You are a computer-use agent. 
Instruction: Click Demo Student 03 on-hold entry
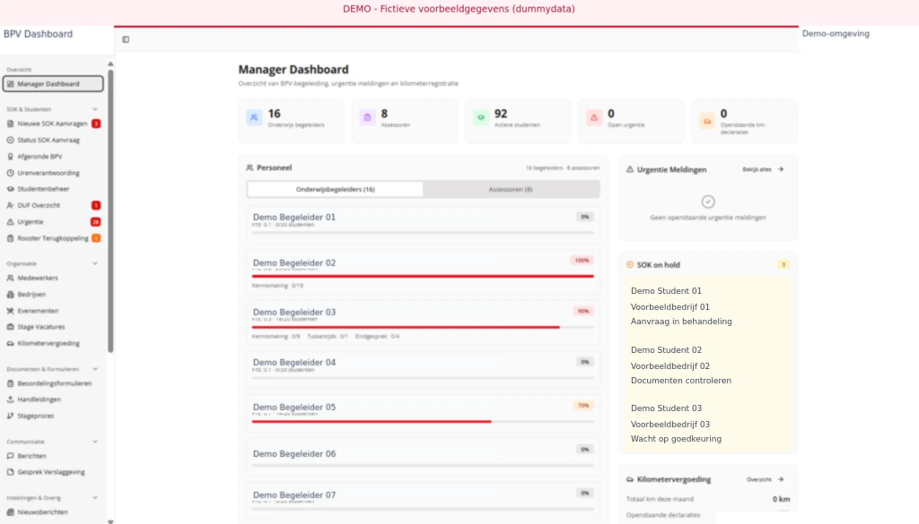pos(708,423)
